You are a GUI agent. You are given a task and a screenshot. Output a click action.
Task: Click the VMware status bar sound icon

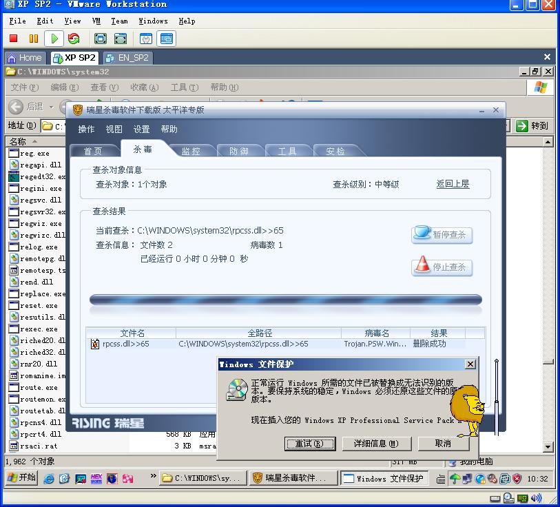[x=536, y=498]
